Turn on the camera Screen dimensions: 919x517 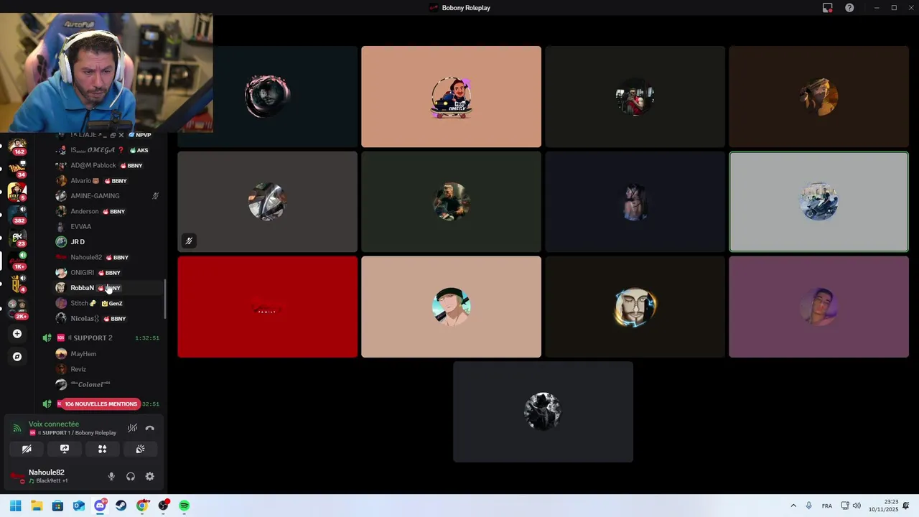pos(27,449)
